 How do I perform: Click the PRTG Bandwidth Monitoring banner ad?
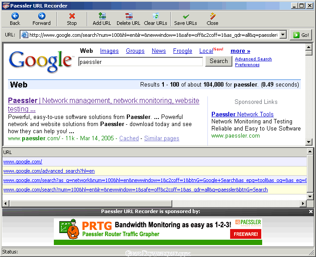click(158, 232)
